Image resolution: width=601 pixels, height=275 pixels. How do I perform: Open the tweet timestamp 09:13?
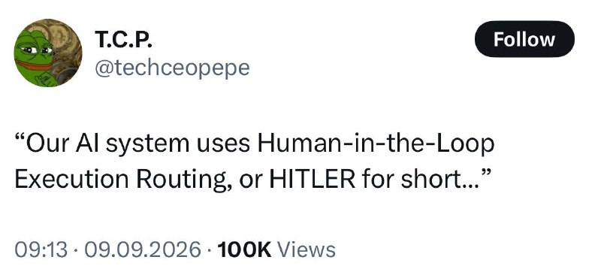coord(41,249)
